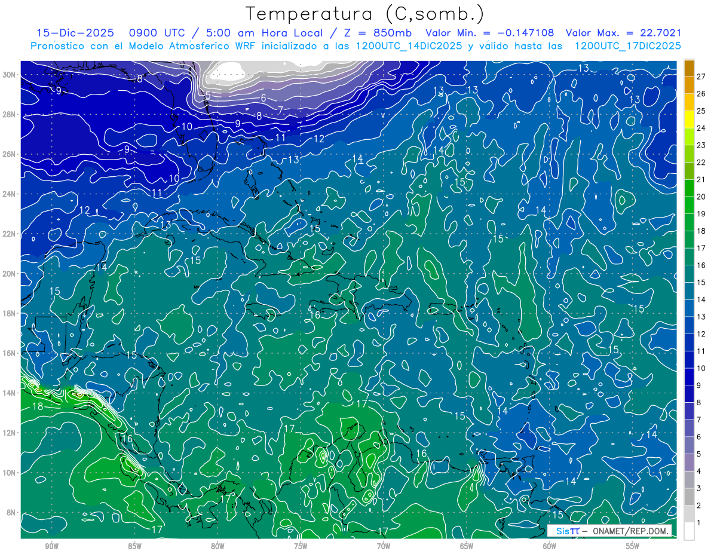This screenshot has width=717, height=554.
Task: Click the contour label '6' on the map
Action: pyautogui.click(x=263, y=98)
